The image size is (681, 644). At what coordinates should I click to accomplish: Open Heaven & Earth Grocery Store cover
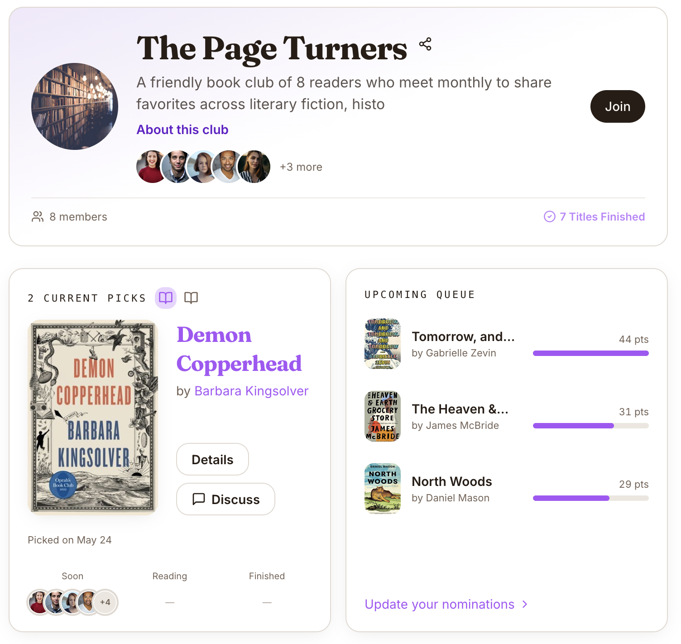(x=383, y=416)
